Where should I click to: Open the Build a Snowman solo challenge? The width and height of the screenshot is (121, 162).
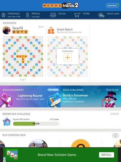[91, 96]
